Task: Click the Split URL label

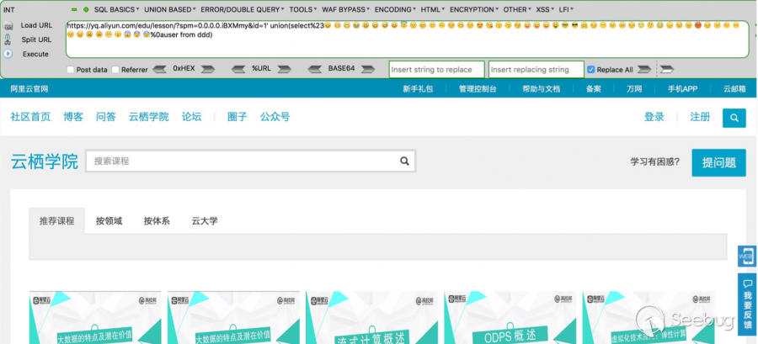Action: pos(36,40)
